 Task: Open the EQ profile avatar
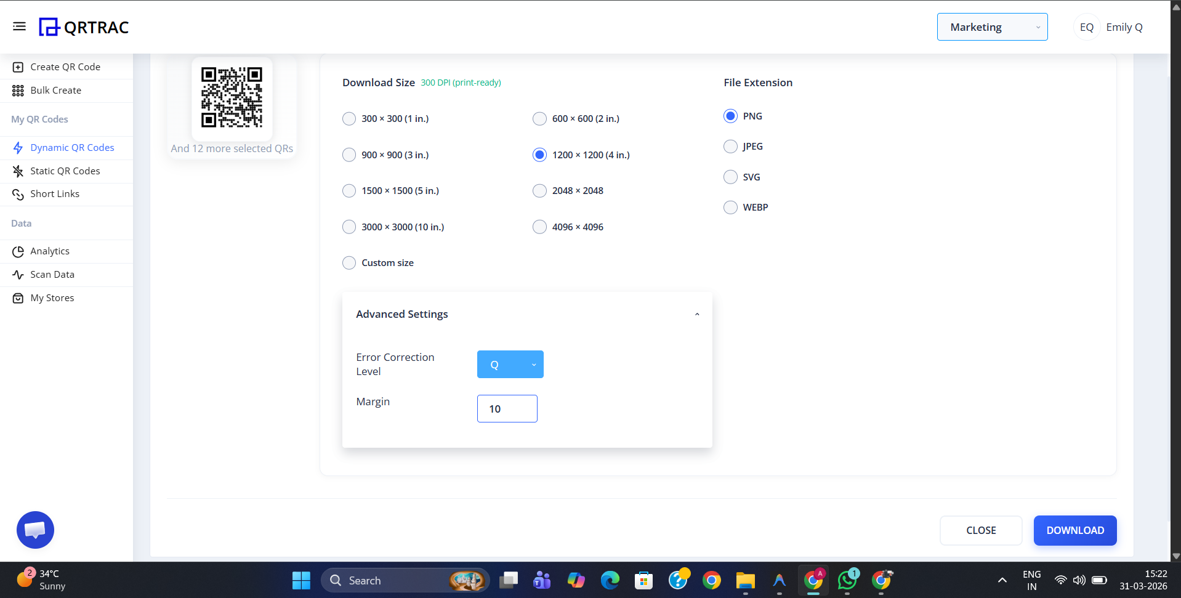(x=1086, y=26)
